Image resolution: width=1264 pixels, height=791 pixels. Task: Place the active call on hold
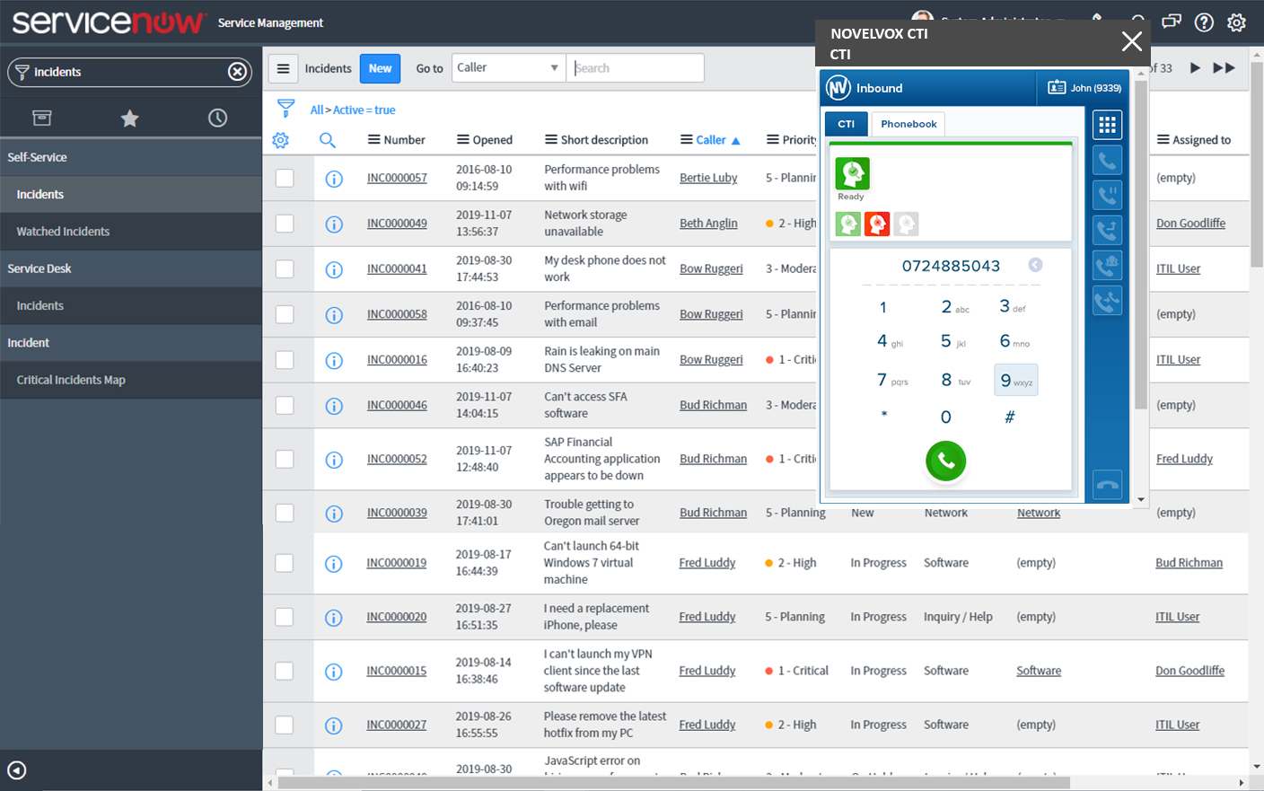click(x=1107, y=195)
